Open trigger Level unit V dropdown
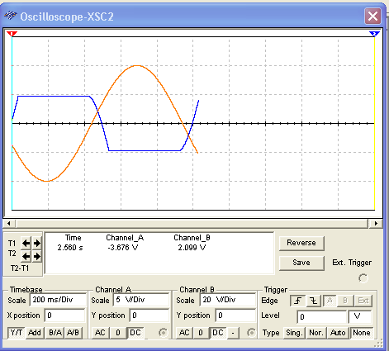Screen dimensions: 389x351 point(360,316)
